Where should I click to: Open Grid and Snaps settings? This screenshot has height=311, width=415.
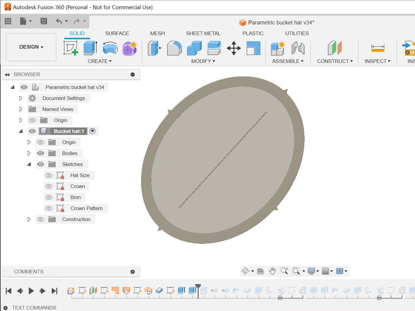325,271
